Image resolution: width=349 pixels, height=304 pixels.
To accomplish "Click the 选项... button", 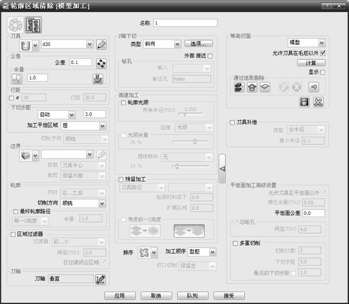I will (x=199, y=44).
